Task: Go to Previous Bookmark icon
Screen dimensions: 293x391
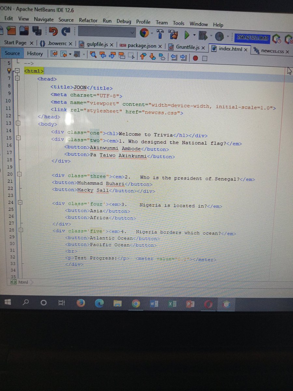Action: click(143, 57)
